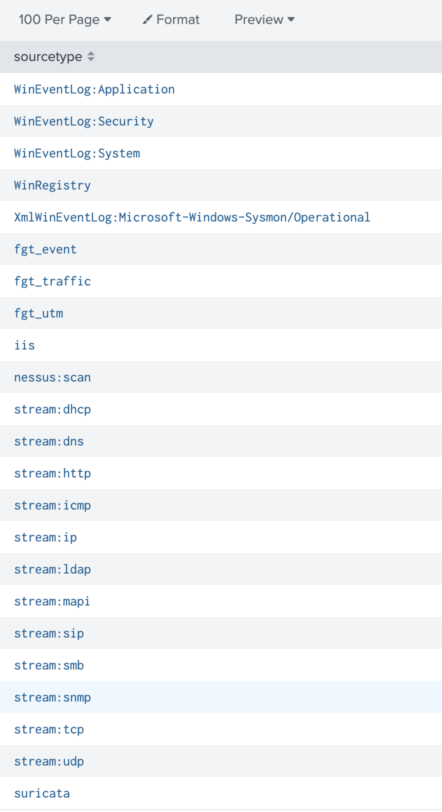Open the fgt_traffic sourcetype

click(52, 281)
